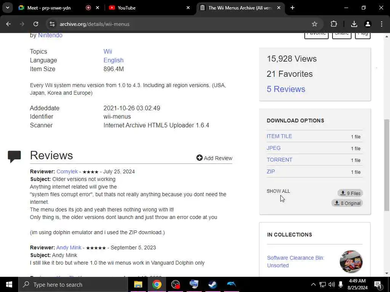Show hidden system tray icons
Image resolution: width=390 pixels, height=292 pixels.
[x=313, y=284]
